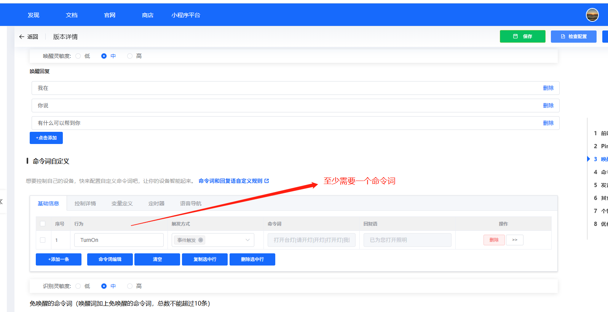Image resolution: width=608 pixels, height=312 pixels.
Task: Select 高 for 识别灵敏度 recognition sensitivity
Action: (x=130, y=286)
